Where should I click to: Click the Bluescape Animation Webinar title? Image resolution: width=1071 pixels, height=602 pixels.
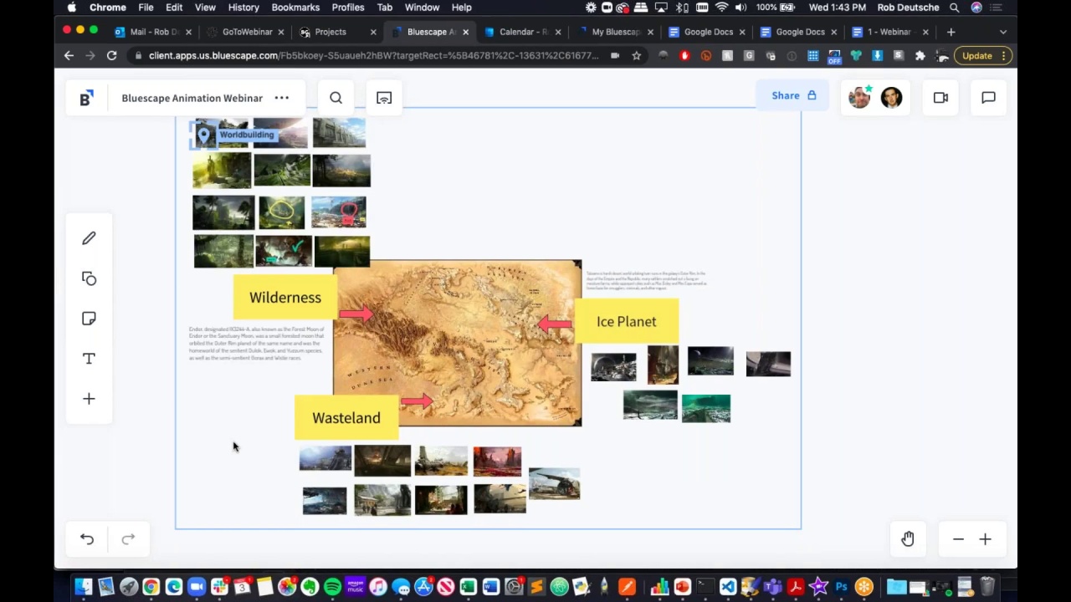pos(192,98)
